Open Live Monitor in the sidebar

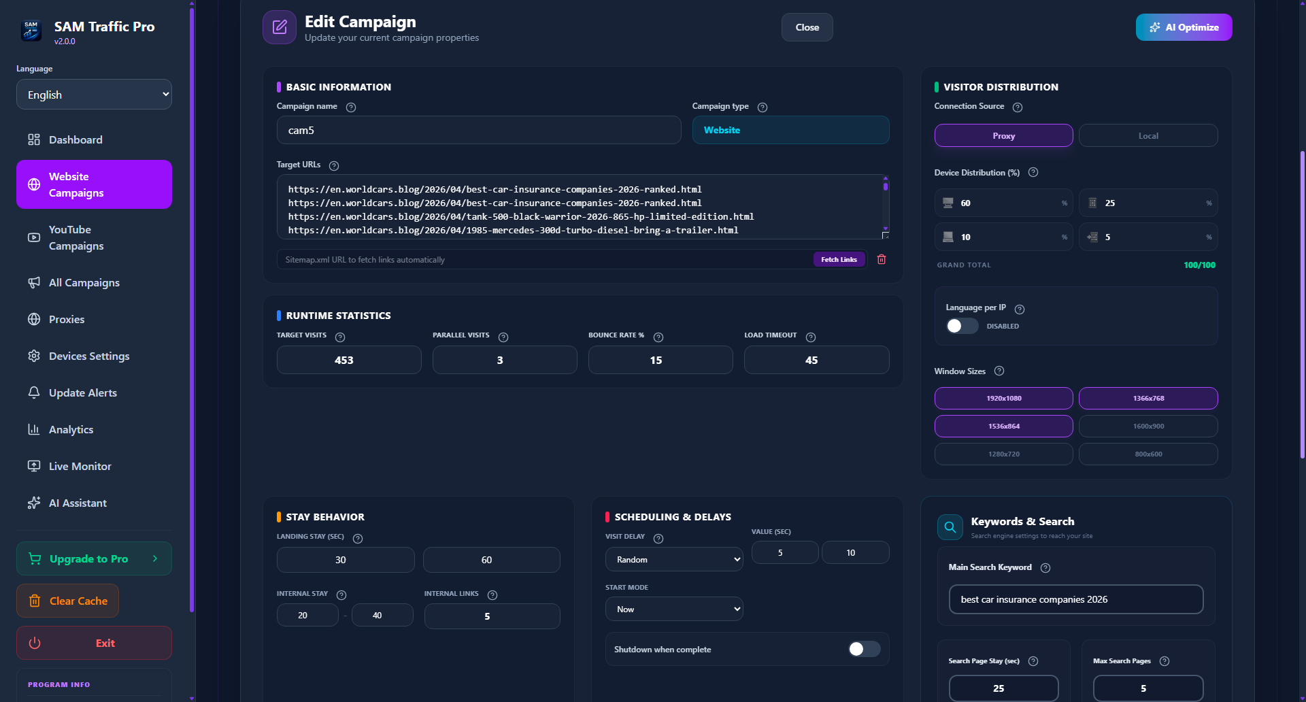pos(94,466)
